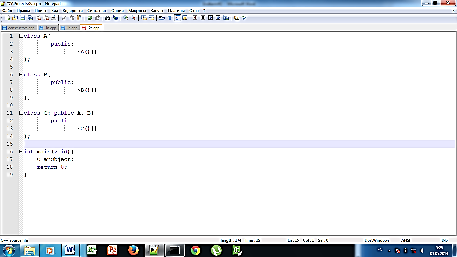
Task: Open Firefox from the taskbar
Action: [133, 250]
